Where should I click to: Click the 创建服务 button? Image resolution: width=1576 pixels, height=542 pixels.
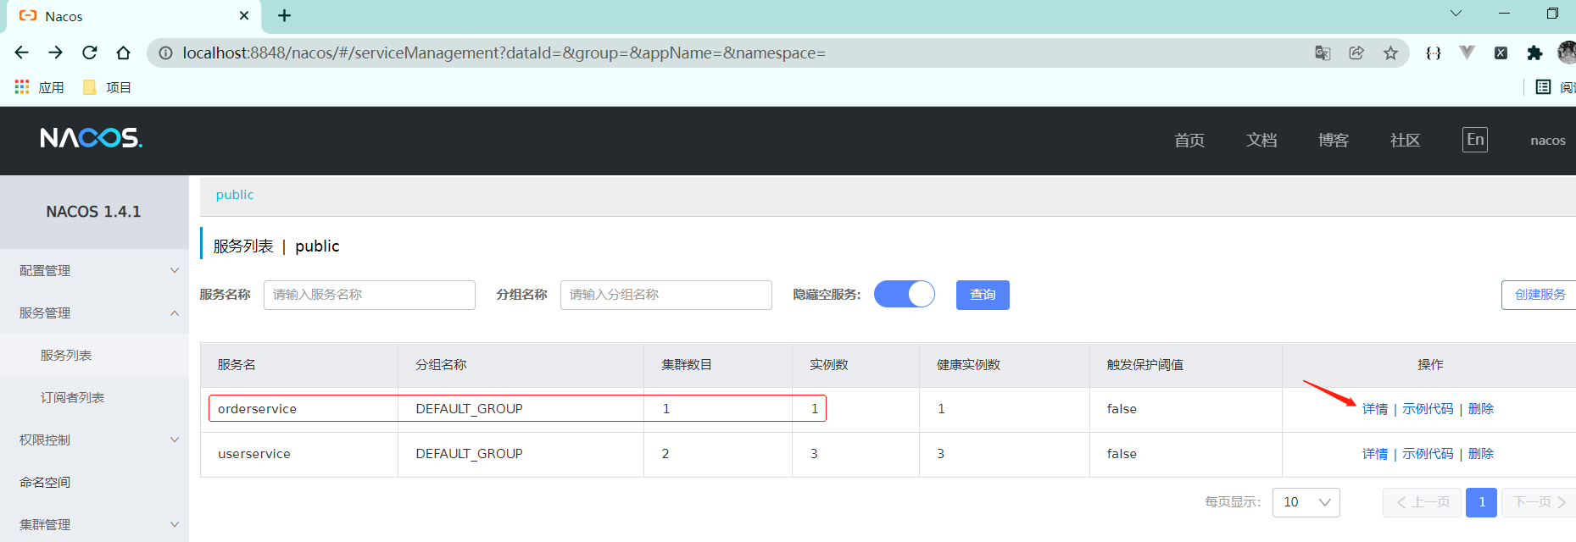pyautogui.click(x=1539, y=295)
